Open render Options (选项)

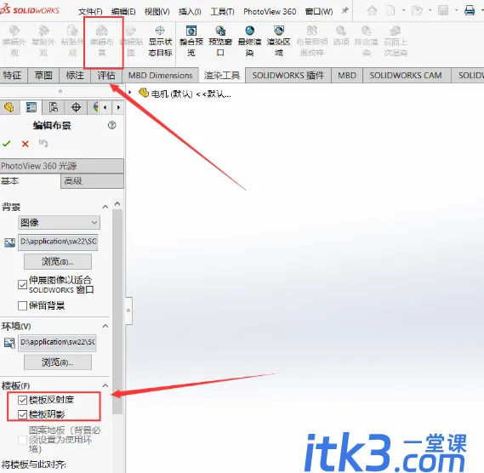tap(341, 36)
